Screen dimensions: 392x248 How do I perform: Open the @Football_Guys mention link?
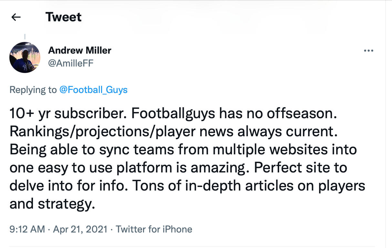pyautogui.click(x=93, y=89)
